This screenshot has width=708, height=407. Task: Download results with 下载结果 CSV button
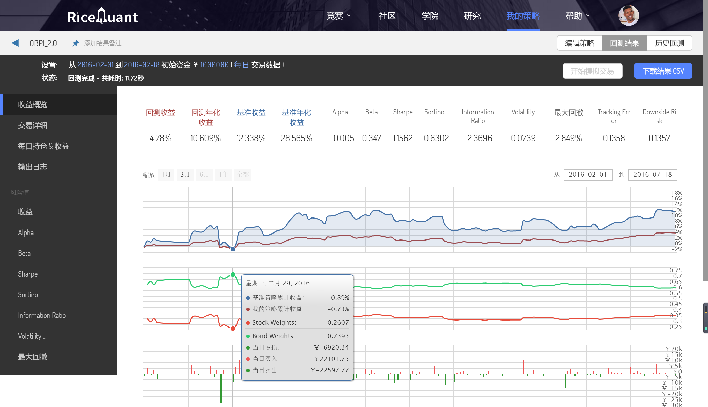(x=663, y=71)
